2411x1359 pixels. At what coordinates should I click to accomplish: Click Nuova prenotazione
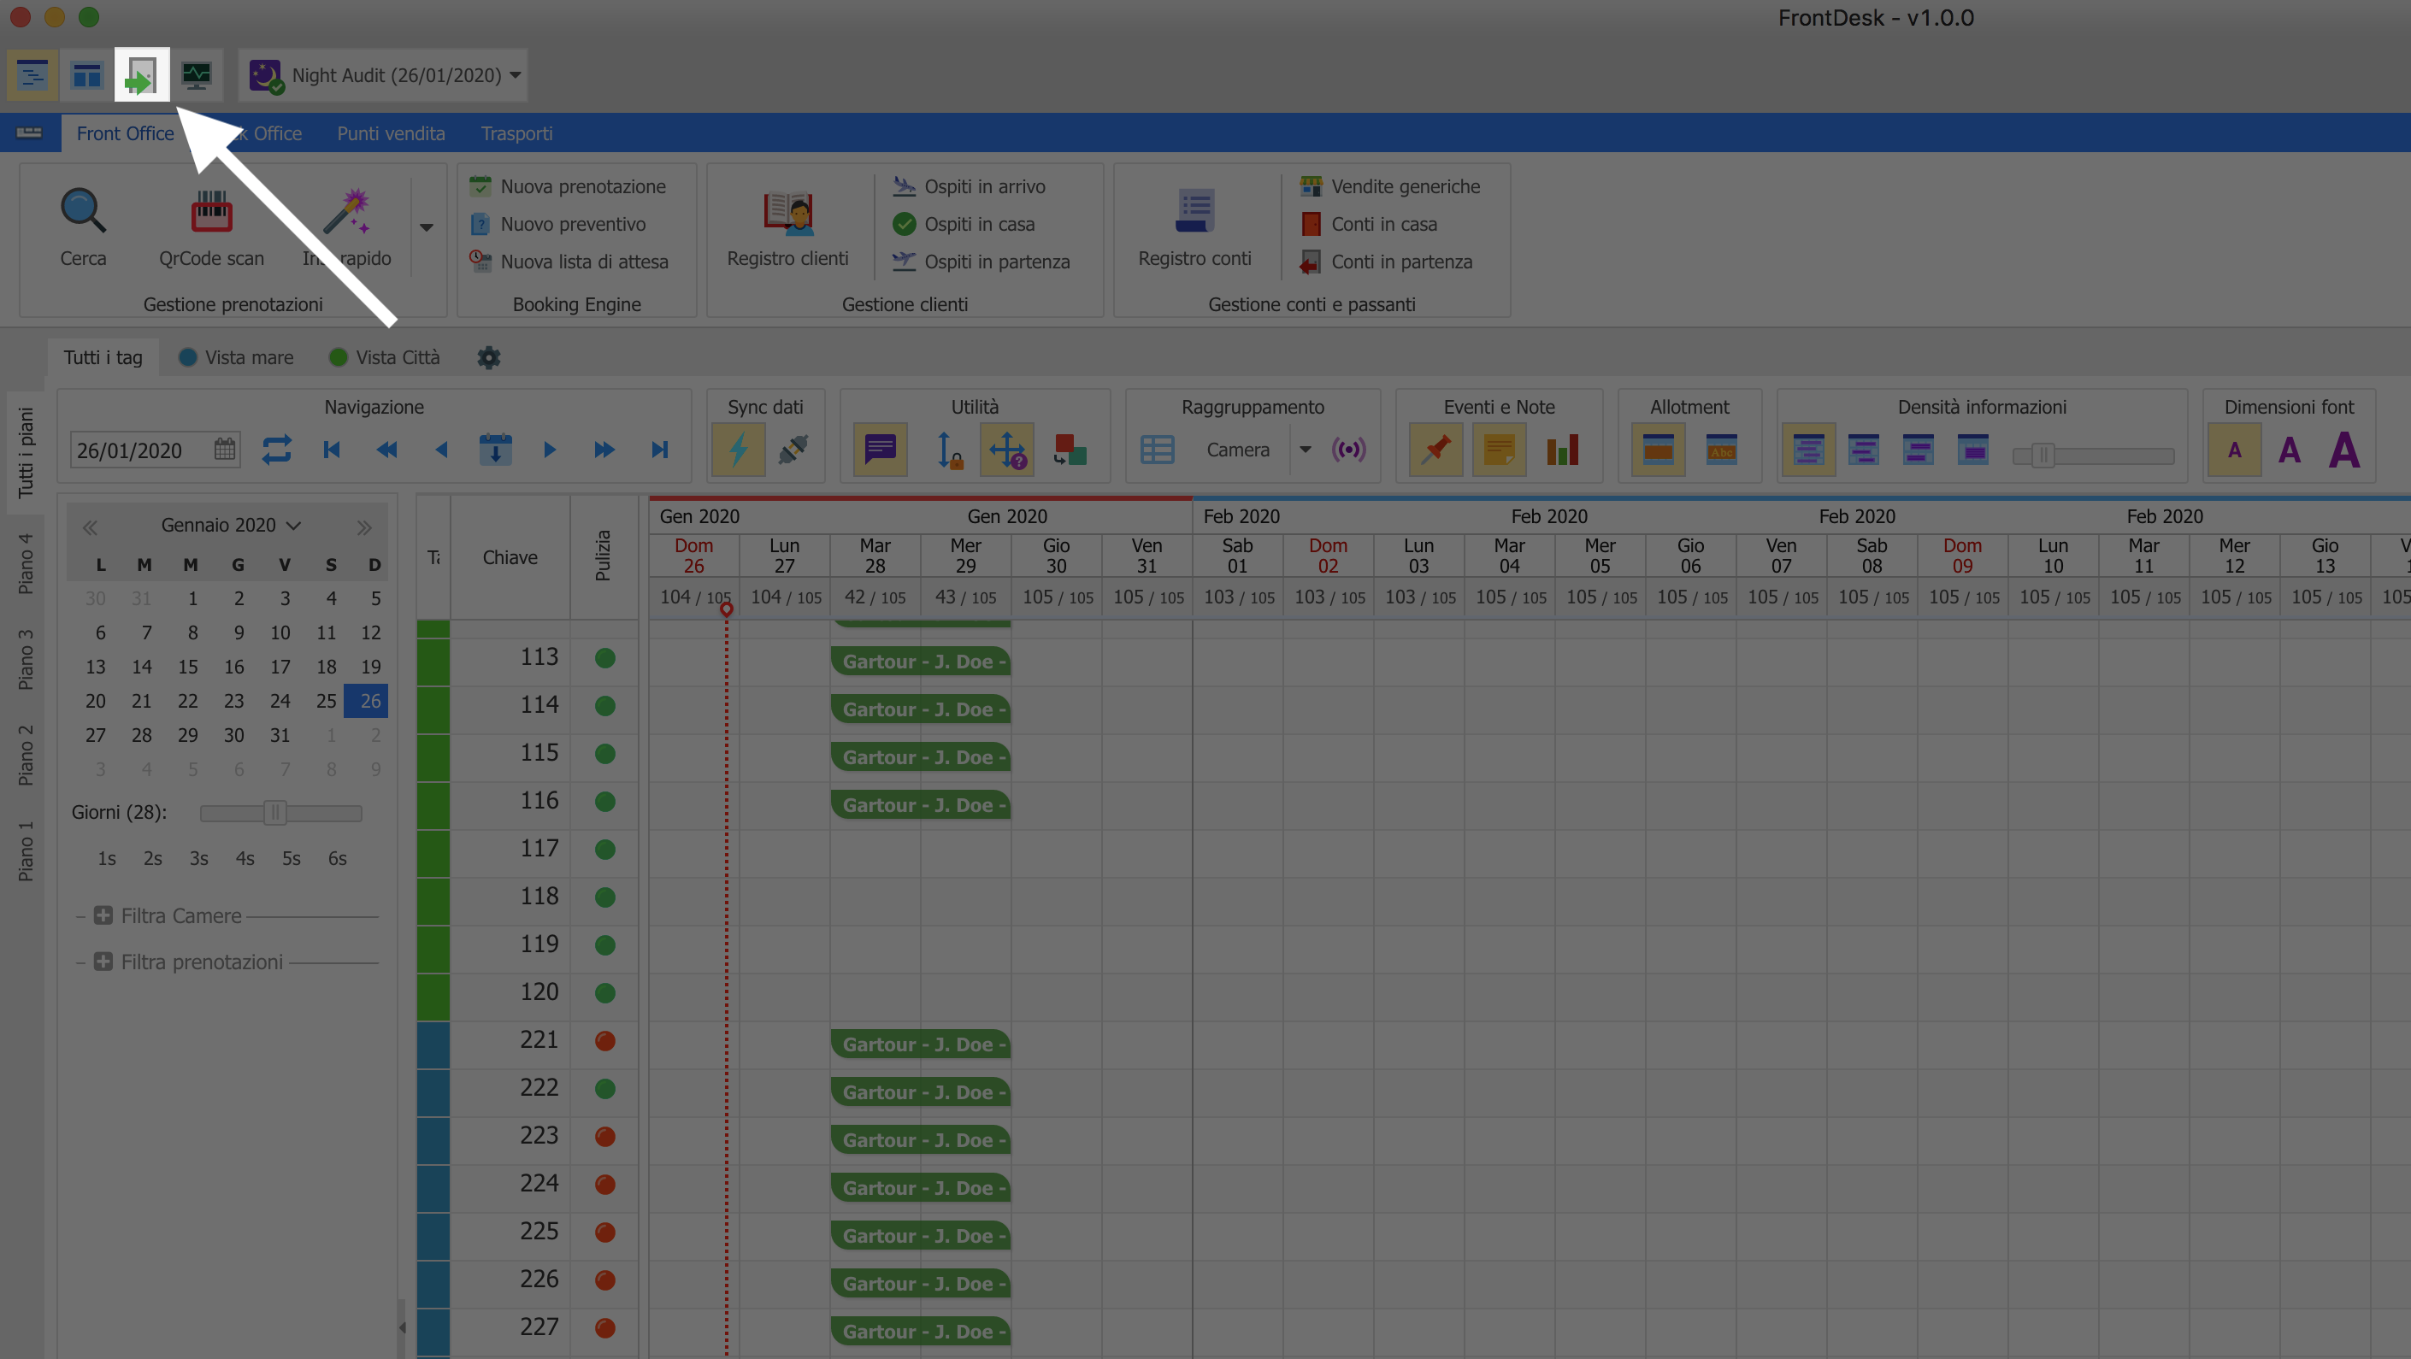(x=582, y=186)
